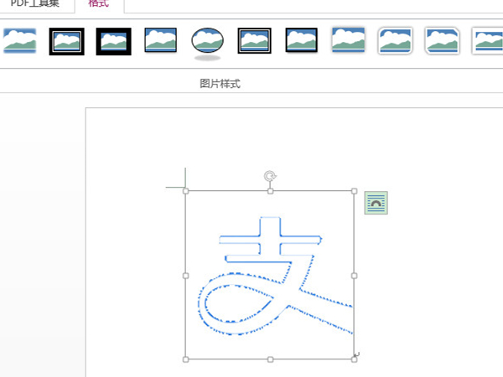Click the top-left corner sizing handle
The height and width of the screenshot is (377, 503).
click(x=186, y=191)
